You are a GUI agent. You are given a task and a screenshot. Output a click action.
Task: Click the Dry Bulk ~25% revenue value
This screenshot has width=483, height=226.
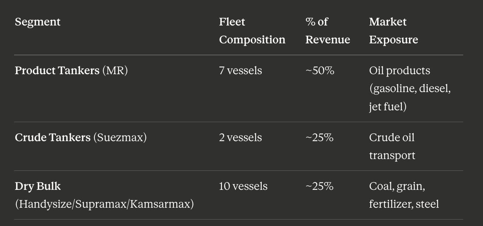(320, 186)
